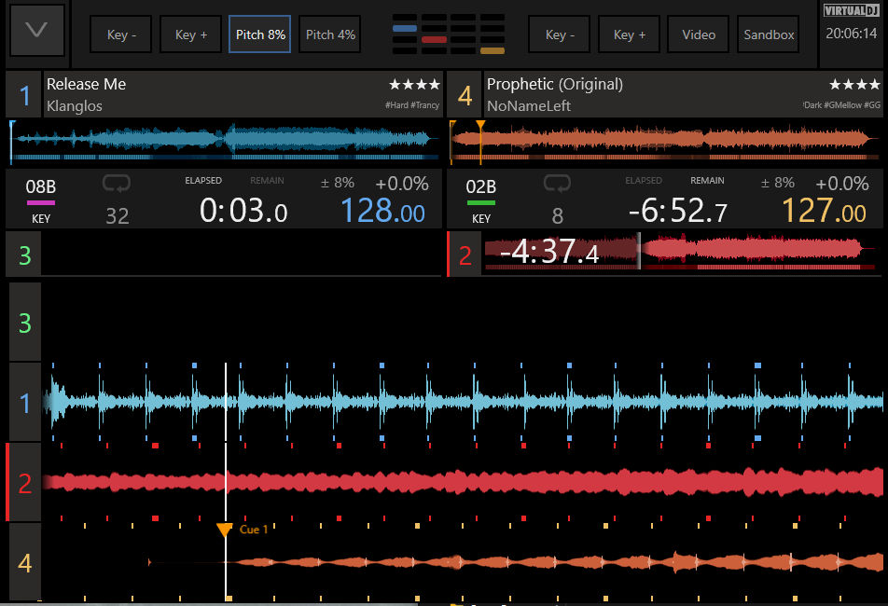
Task: Click the #Hard #Trancy tags
Action: pyautogui.click(x=411, y=105)
